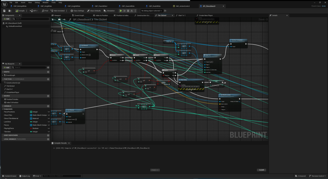Select the ChessTilesMaterial variable type swatch

[31, 118]
